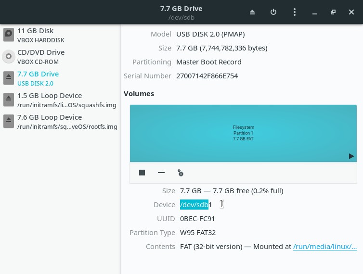Click the CD/DVD Drive disc icon
The image size is (363, 274).
[9, 56]
